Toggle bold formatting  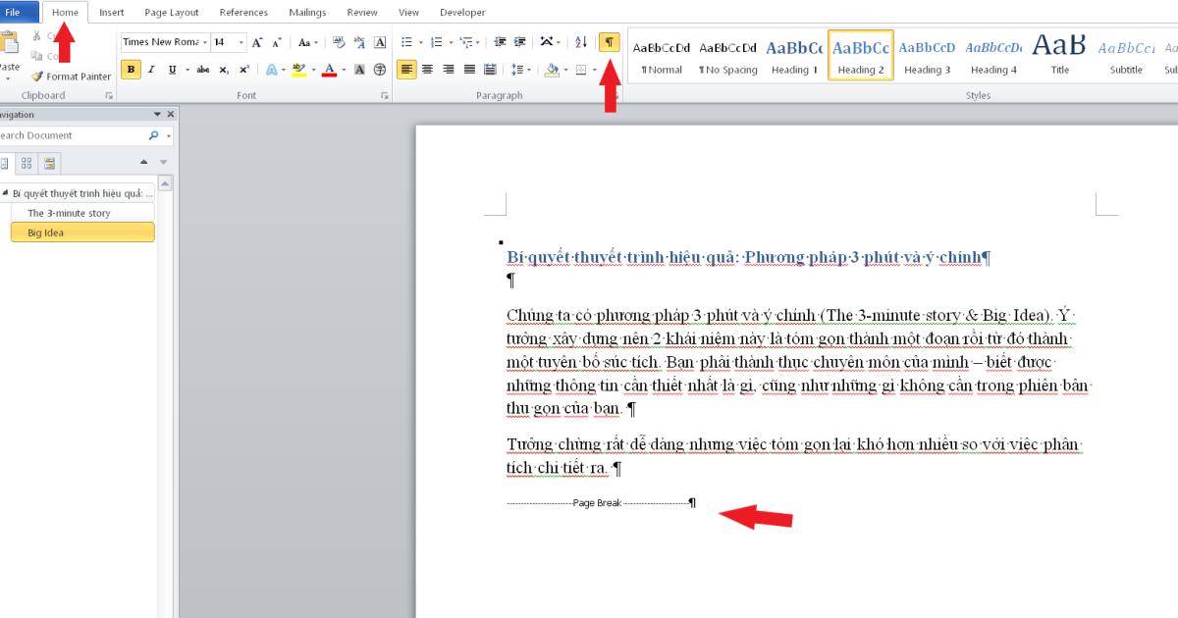click(131, 70)
